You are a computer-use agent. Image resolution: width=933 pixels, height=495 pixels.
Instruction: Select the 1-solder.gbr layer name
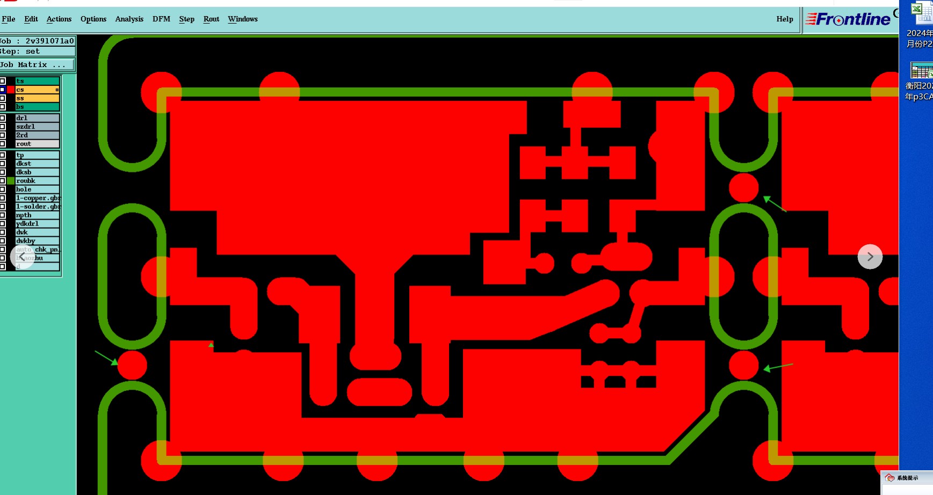point(38,207)
